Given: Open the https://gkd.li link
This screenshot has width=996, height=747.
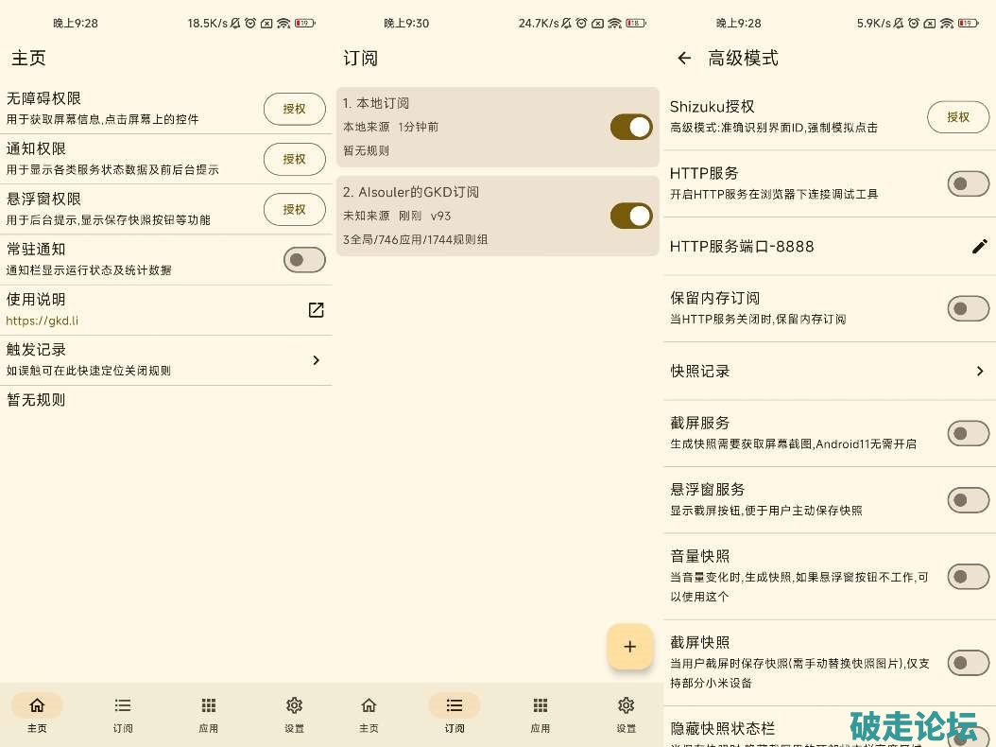Looking at the screenshot, I should (x=43, y=321).
